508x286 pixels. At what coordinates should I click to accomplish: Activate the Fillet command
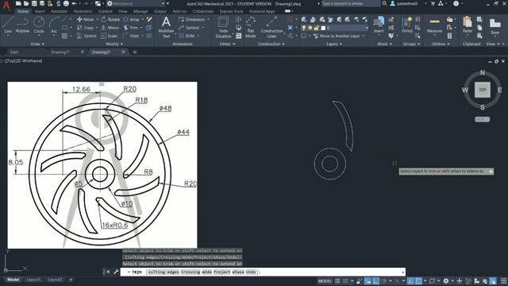pyautogui.click(x=132, y=36)
